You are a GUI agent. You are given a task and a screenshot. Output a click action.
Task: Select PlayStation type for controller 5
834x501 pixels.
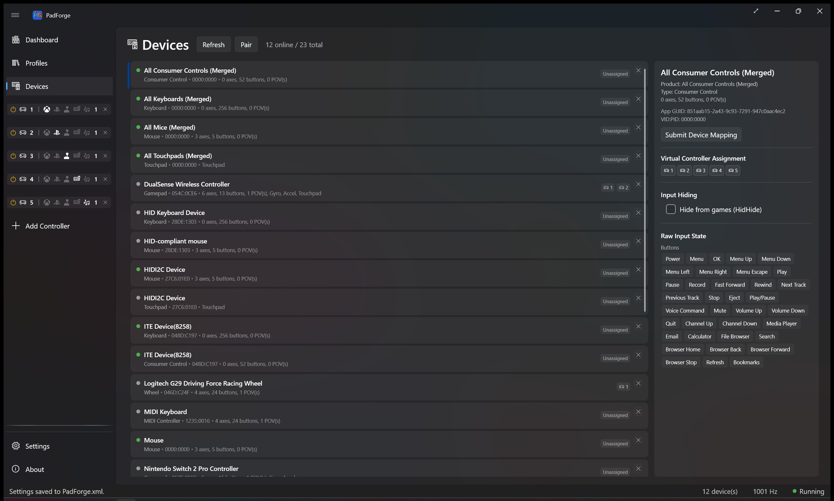(x=57, y=203)
